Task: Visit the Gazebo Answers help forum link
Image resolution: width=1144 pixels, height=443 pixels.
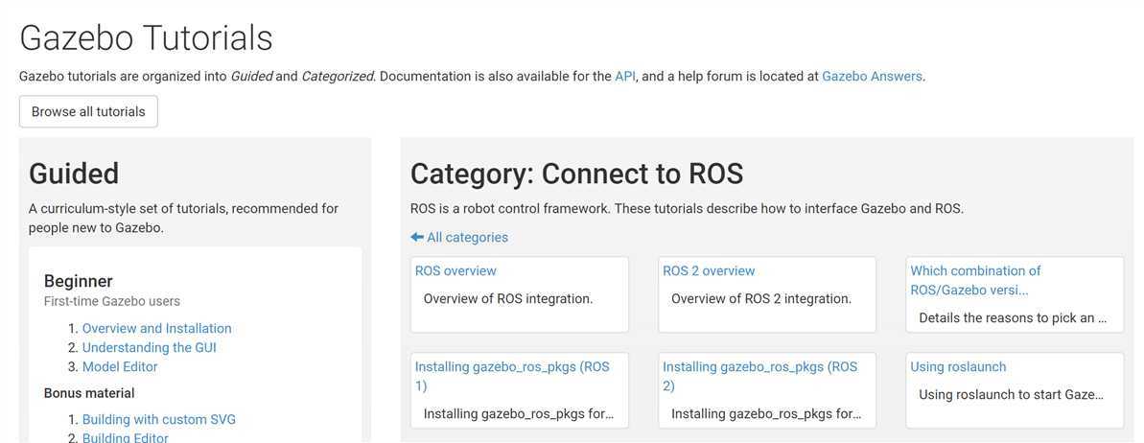Action: click(x=872, y=76)
